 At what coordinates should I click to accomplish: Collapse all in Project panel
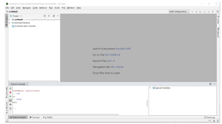pyautogui.click(x=49, y=16)
